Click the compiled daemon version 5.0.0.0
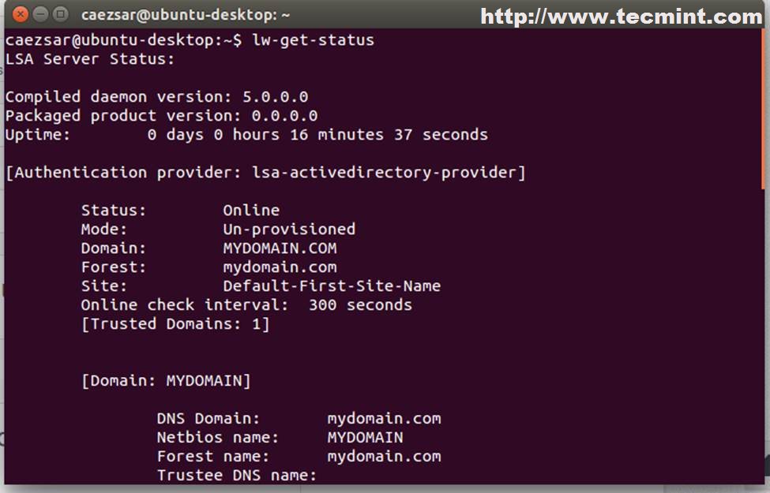 coord(275,96)
